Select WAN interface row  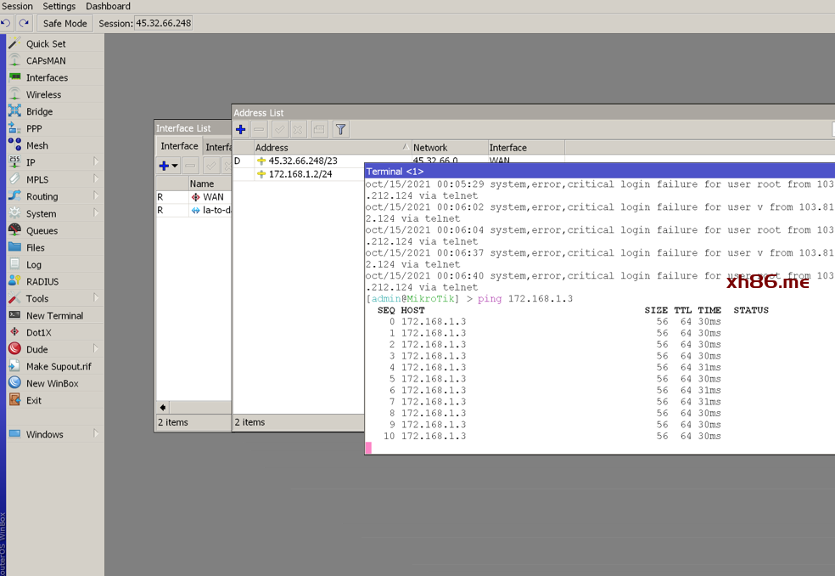[x=193, y=197]
